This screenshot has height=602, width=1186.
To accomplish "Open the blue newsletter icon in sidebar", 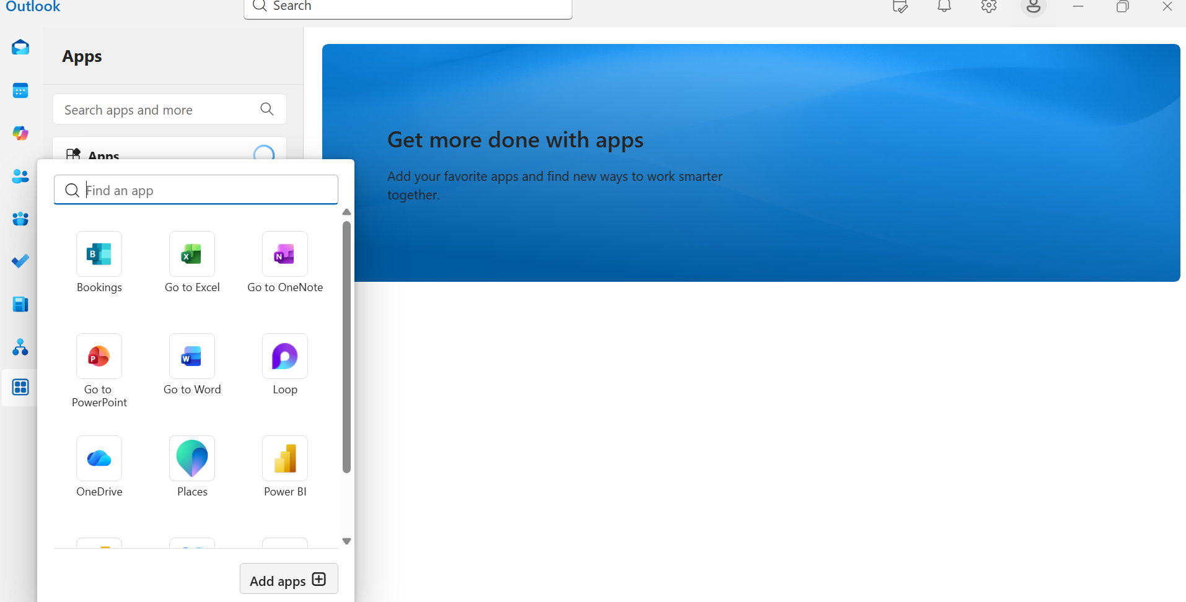I will pos(20,304).
